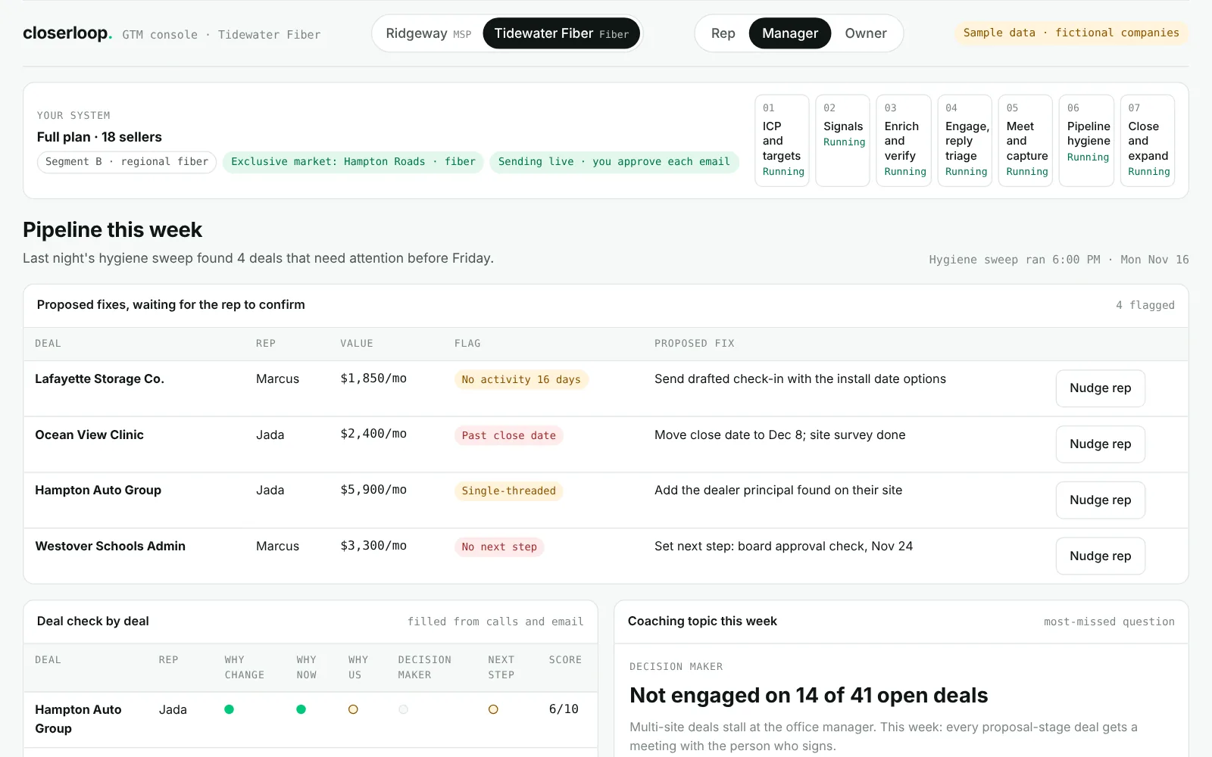This screenshot has height=757, width=1212.
Task: Nudge rep for Ocean View Clinic
Action: (x=1100, y=444)
